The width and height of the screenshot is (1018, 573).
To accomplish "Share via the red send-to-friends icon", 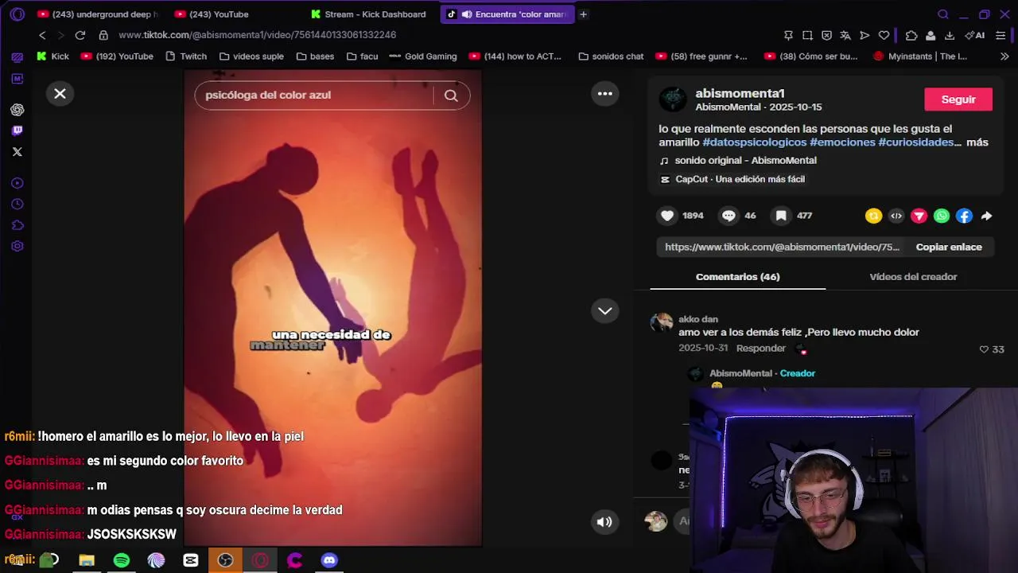I will pos(919,216).
